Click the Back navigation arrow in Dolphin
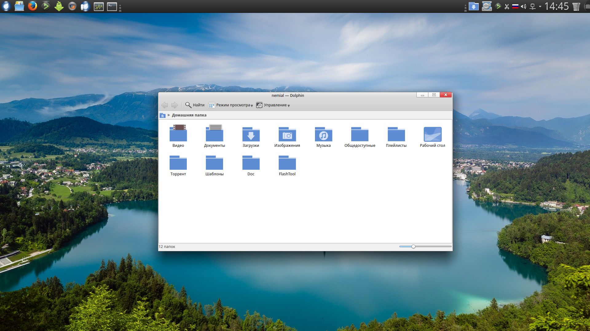This screenshot has width=590, height=331. [164, 105]
